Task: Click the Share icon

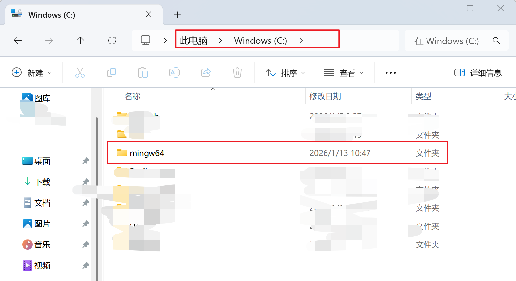Action: point(206,73)
